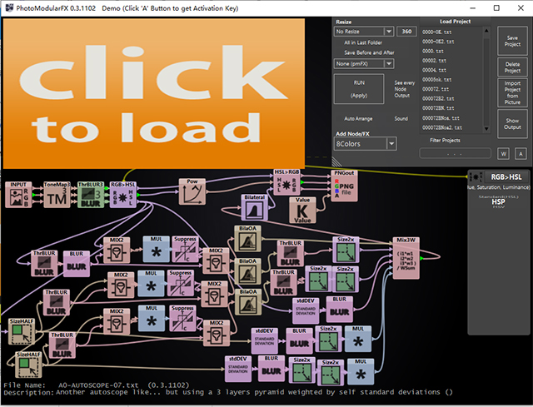
Task: Toggle All in Last Folder option
Action: point(363,42)
